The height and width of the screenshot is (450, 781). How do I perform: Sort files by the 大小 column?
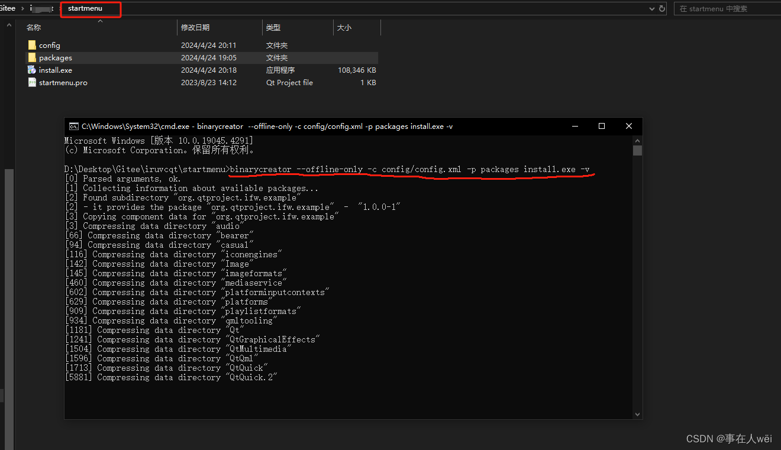[344, 27]
